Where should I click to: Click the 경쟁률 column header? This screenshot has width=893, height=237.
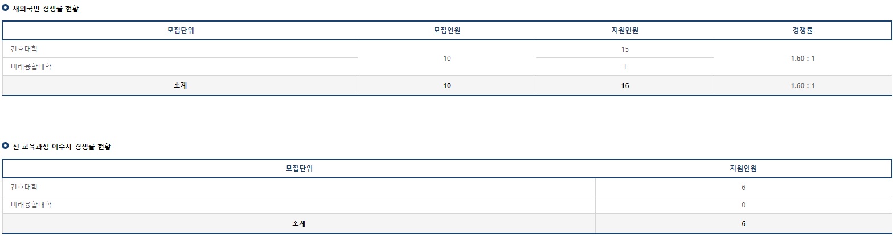tap(802, 31)
